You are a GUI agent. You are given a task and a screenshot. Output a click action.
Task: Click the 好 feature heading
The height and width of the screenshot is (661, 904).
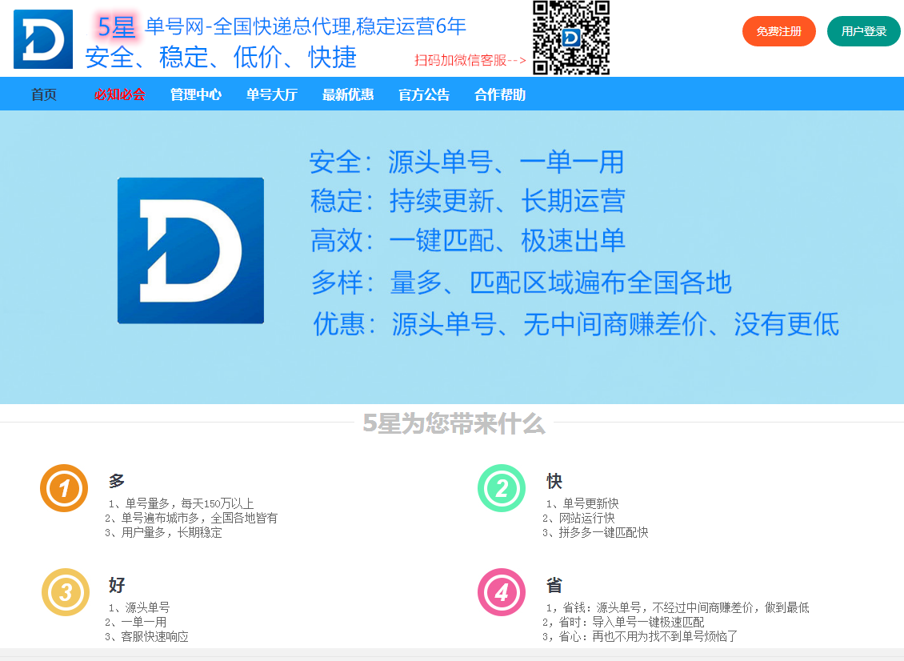click(117, 585)
